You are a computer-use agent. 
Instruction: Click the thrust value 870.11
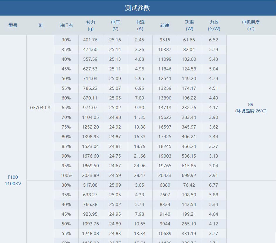point(90,98)
